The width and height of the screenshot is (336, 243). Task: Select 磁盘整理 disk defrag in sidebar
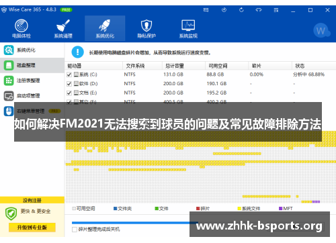[32, 65]
